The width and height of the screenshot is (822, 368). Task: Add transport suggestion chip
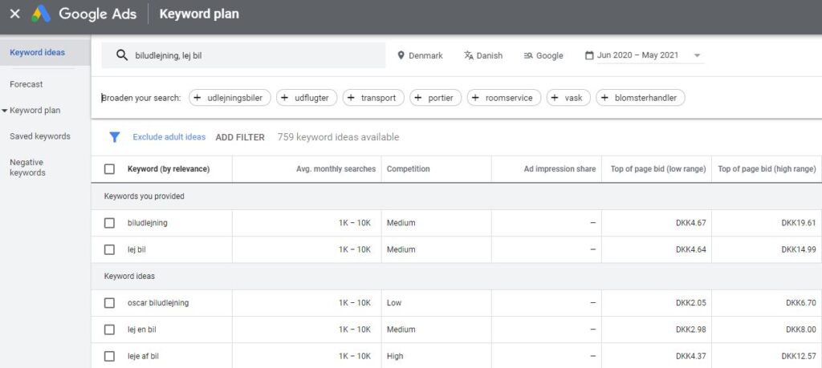click(x=373, y=98)
